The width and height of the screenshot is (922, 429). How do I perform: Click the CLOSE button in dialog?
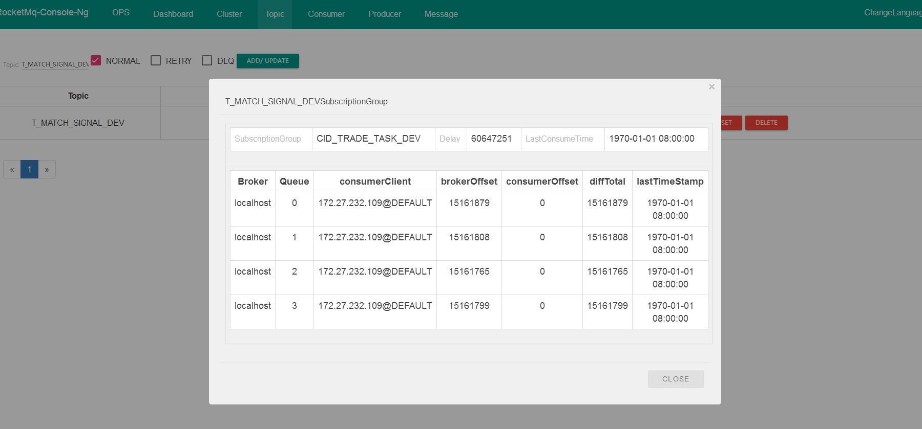tap(676, 379)
